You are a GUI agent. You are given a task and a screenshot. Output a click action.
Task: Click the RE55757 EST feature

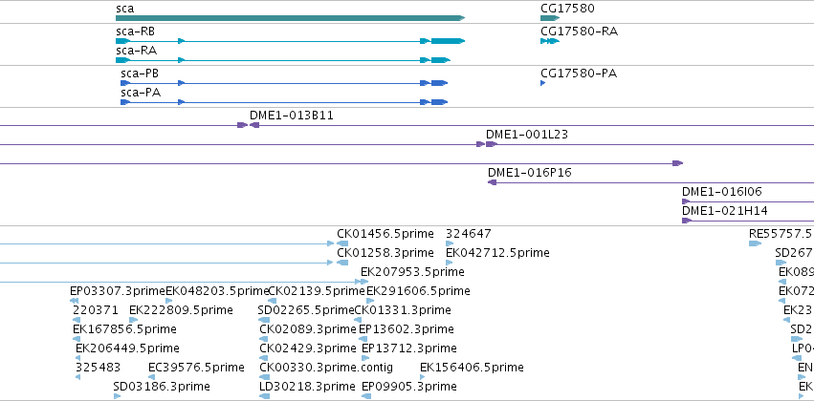(x=755, y=243)
